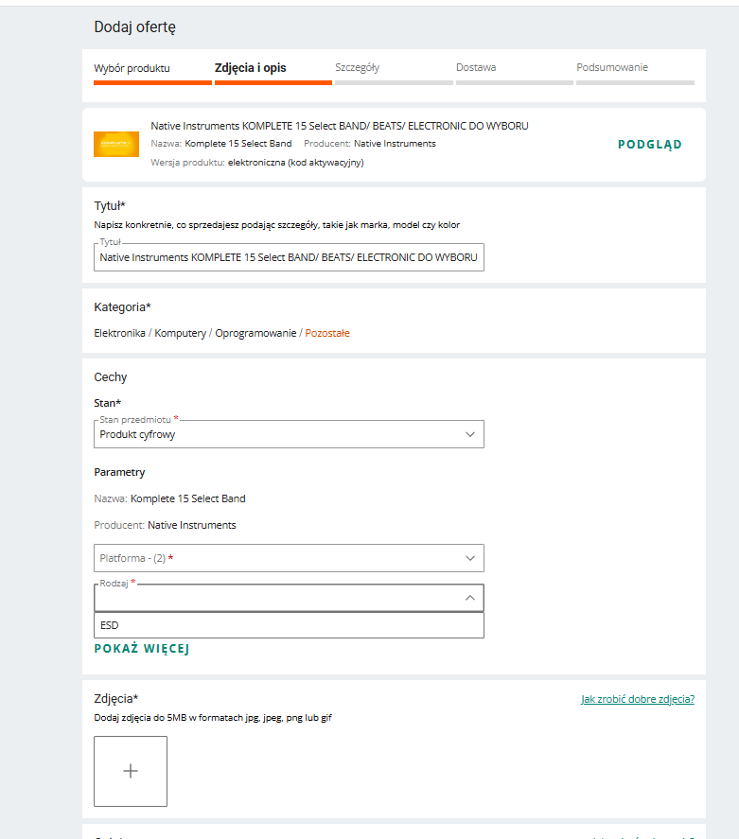Image resolution: width=739 pixels, height=839 pixels.
Task: Click Oprogramowanie in the category breadcrumb
Action: click(x=255, y=333)
